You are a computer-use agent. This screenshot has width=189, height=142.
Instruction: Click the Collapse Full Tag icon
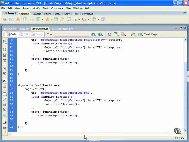point(5,50)
